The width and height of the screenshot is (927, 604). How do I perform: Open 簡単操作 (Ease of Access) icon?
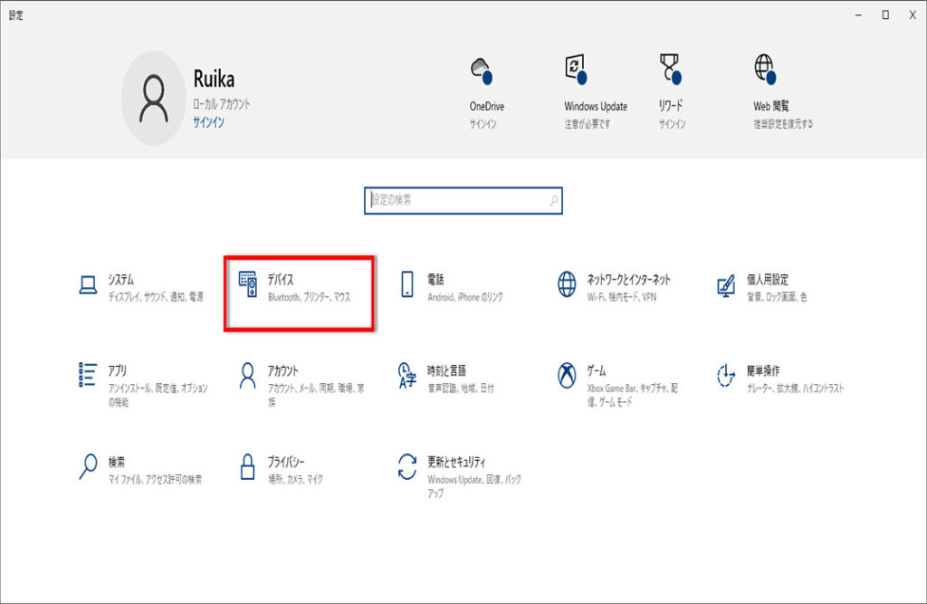pos(725,375)
